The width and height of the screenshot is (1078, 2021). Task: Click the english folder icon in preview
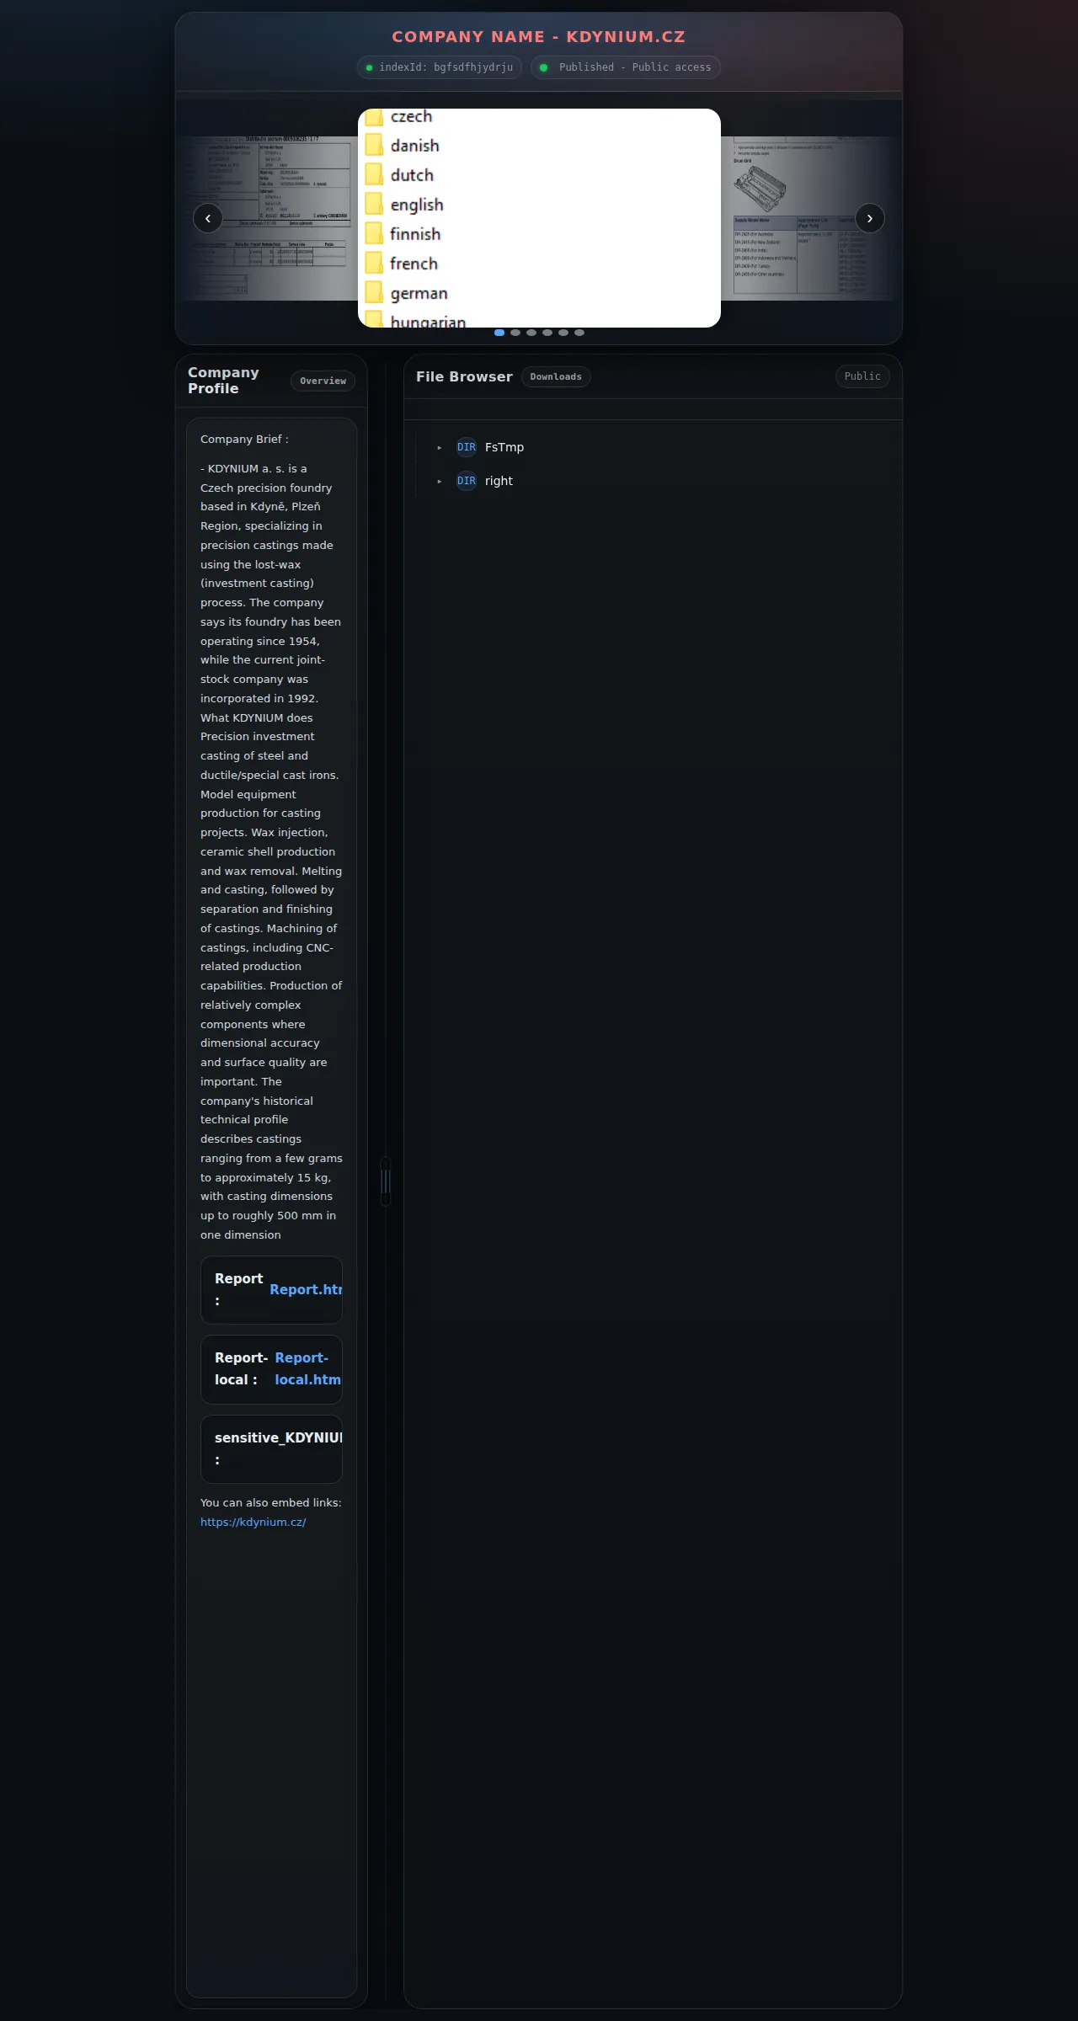click(374, 205)
